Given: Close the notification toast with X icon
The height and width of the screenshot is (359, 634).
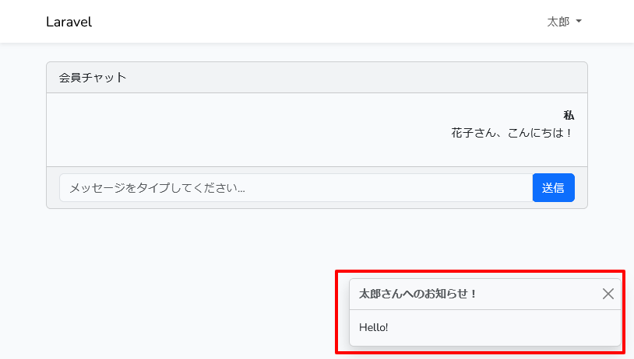Looking at the screenshot, I should (x=608, y=294).
